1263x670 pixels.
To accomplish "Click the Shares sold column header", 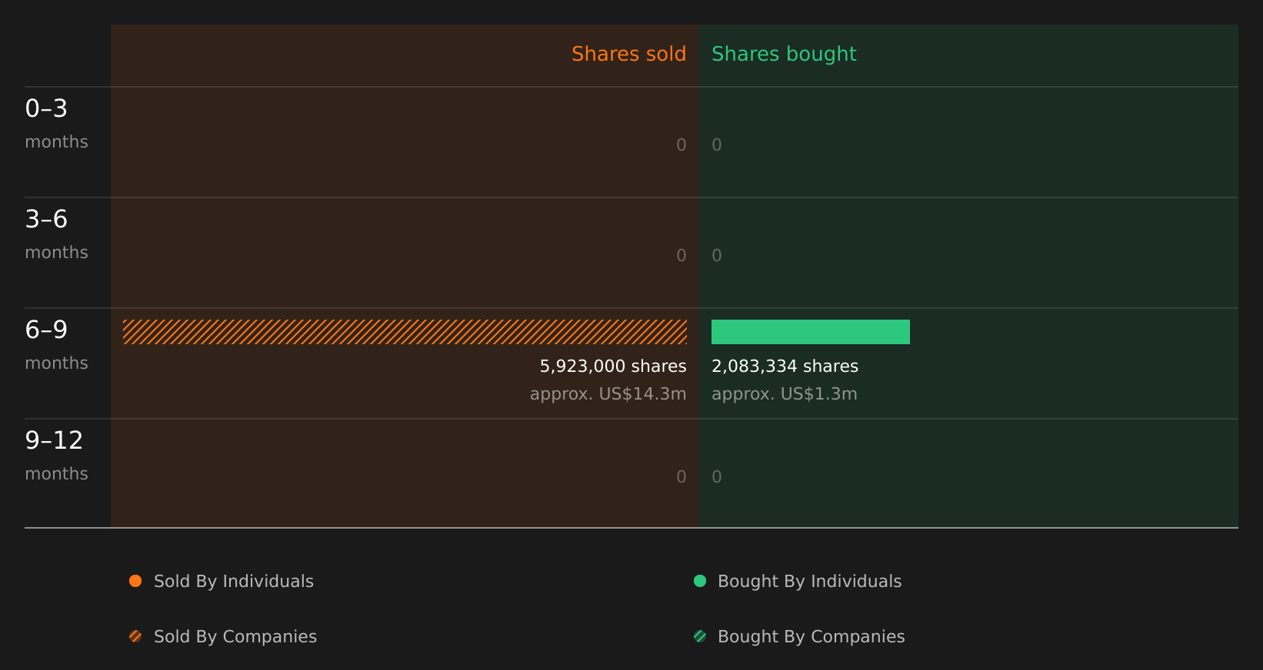I will (628, 54).
